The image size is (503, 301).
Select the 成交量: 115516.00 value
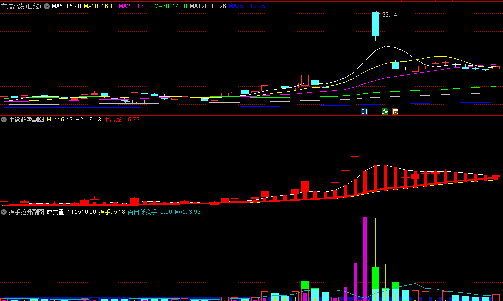[71, 212]
